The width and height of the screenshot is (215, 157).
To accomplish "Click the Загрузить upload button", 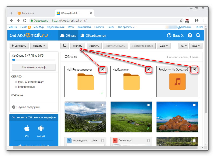I will 19,46.
